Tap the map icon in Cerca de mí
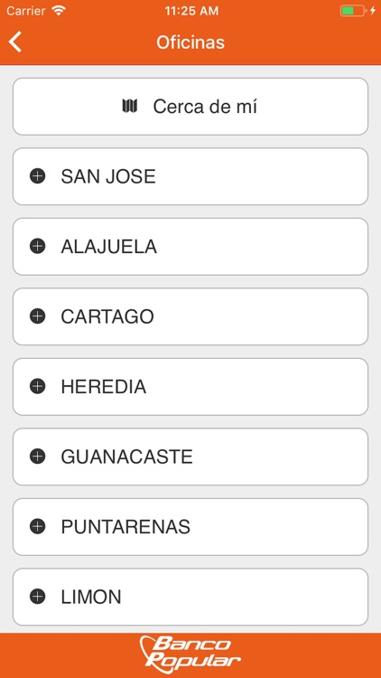Viewport: 381px width, 678px height. click(x=130, y=106)
